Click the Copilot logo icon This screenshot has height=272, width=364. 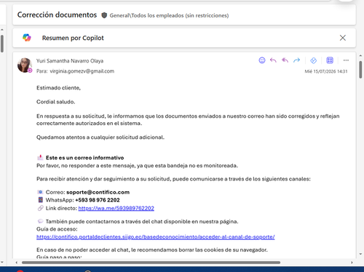(27, 38)
